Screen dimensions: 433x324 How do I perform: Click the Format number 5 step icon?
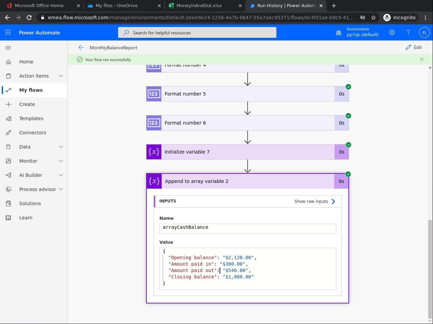pyautogui.click(x=154, y=94)
